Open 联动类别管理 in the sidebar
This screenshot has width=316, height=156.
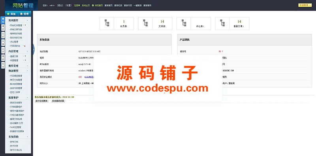pos(16,84)
